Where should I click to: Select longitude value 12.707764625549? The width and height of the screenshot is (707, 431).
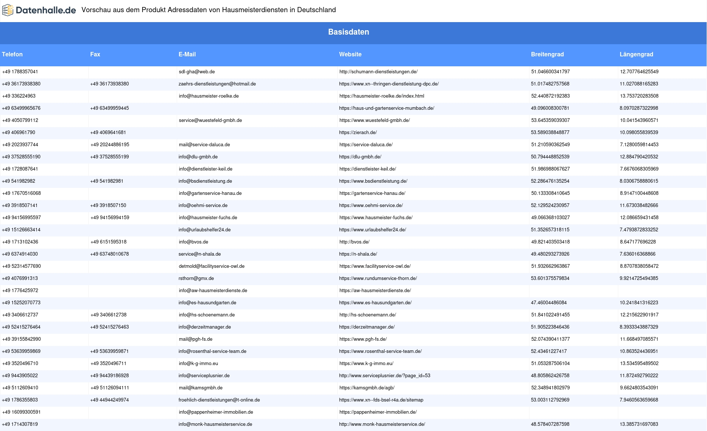639,72
